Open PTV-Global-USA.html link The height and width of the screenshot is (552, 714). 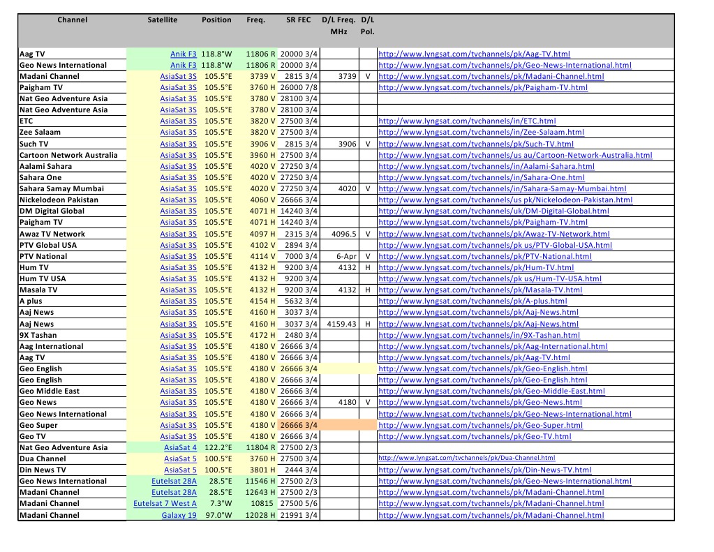[x=495, y=245]
